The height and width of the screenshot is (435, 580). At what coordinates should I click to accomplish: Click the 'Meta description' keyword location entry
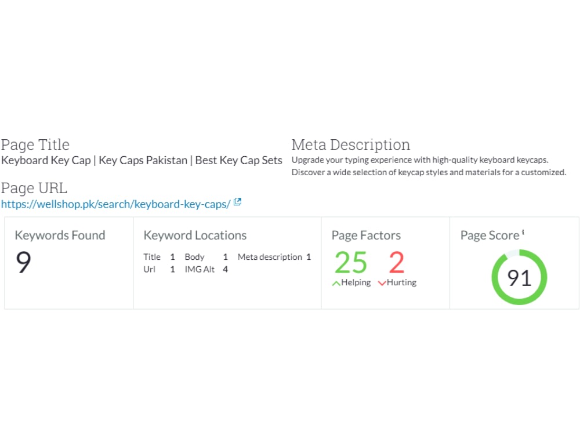pyautogui.click(x=270, y=257)
